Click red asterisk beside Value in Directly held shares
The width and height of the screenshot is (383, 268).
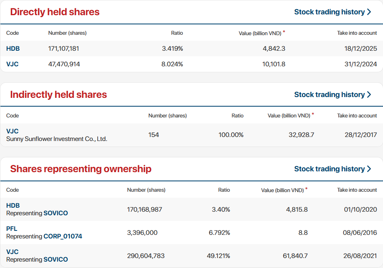click(x=284, y=32)
